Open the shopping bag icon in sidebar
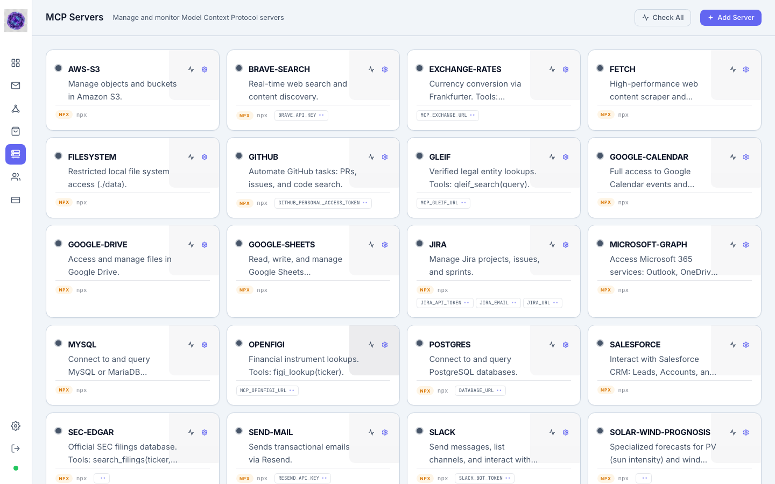Screen dimensions: 775x484 (16, 131)
